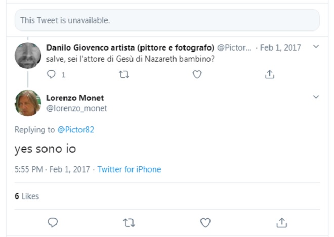Click @Pictor82 mention in Replying to
This screenshot has height=237, width=334.
[x=75, y=130]
